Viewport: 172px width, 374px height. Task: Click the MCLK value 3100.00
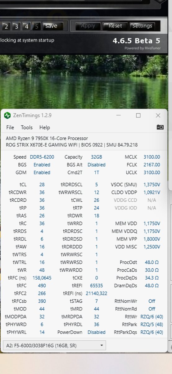(x=152, y=157)
